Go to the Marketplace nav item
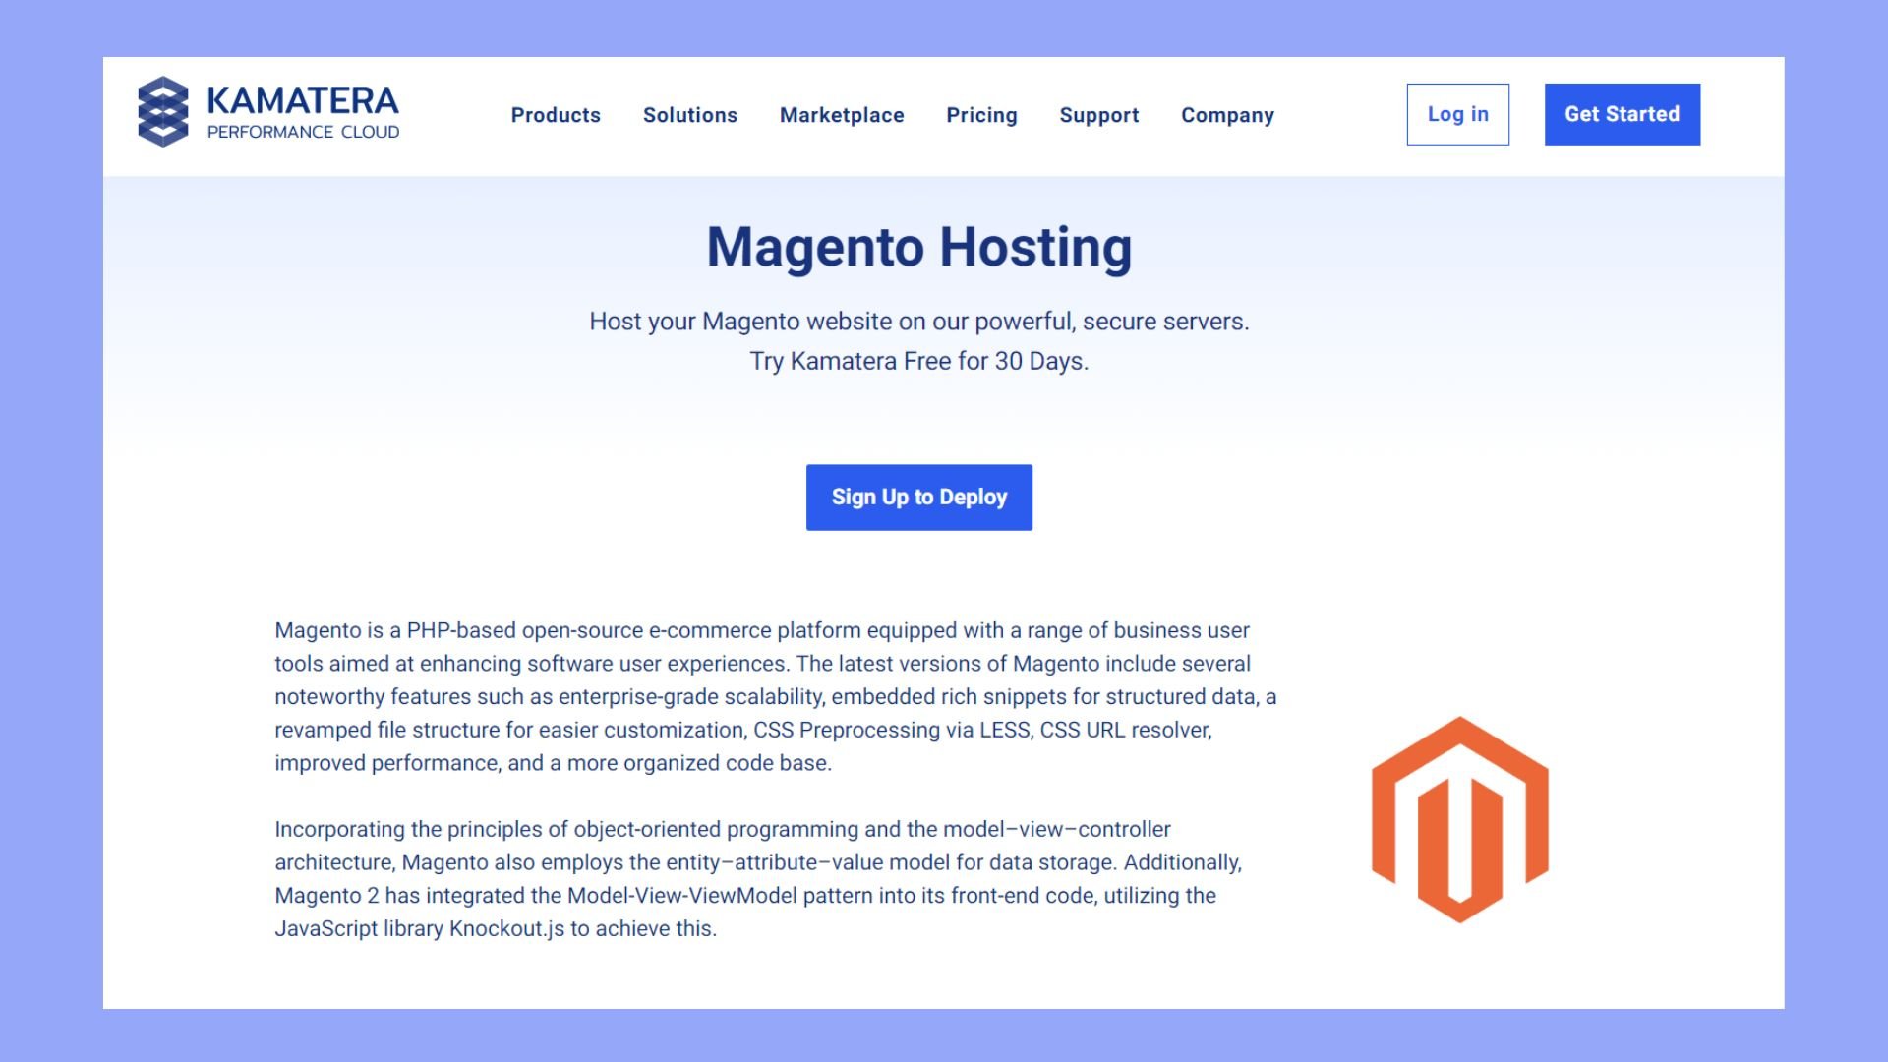Image resolution: width=1888 pixels, height=1062 pixels. point(842,115)
